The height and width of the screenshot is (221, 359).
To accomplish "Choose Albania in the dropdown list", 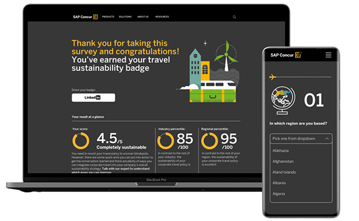I will pos(279,183).
